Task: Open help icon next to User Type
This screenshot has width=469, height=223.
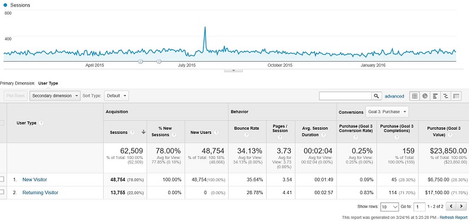Action: [x=41, y=123]
